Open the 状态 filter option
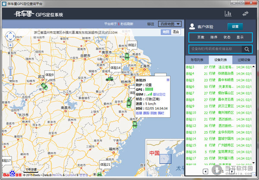 (x=227, y=37)
